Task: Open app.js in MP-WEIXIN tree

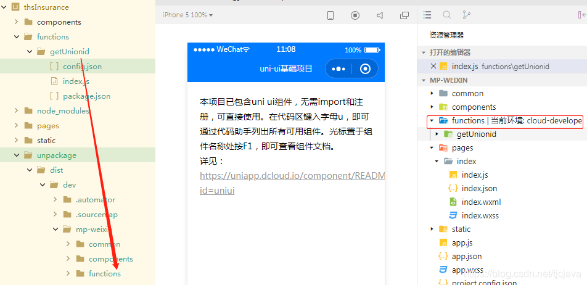Action: [x=462, y=242]
